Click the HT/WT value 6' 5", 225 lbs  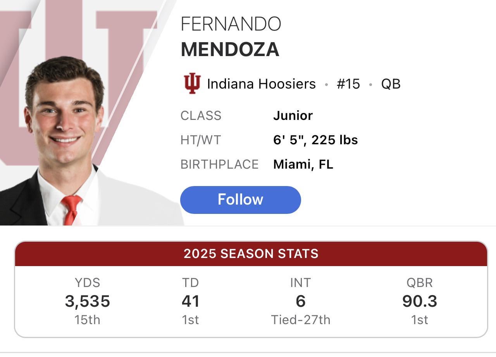tap(316, 140)
